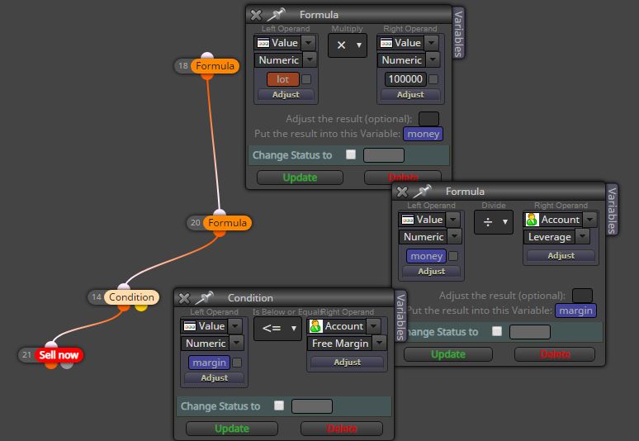Image resolution: width=639 pixels, height=441 pixels.
Task: Click Delete in the margin Formula panel
Action: tap(555, 354)
